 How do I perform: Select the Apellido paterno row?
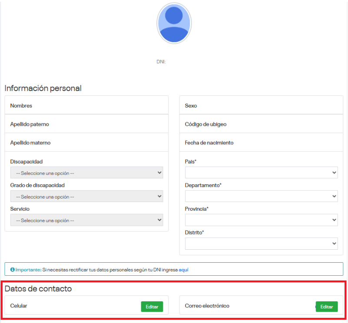pyautogui.click(x=86, y=124)
